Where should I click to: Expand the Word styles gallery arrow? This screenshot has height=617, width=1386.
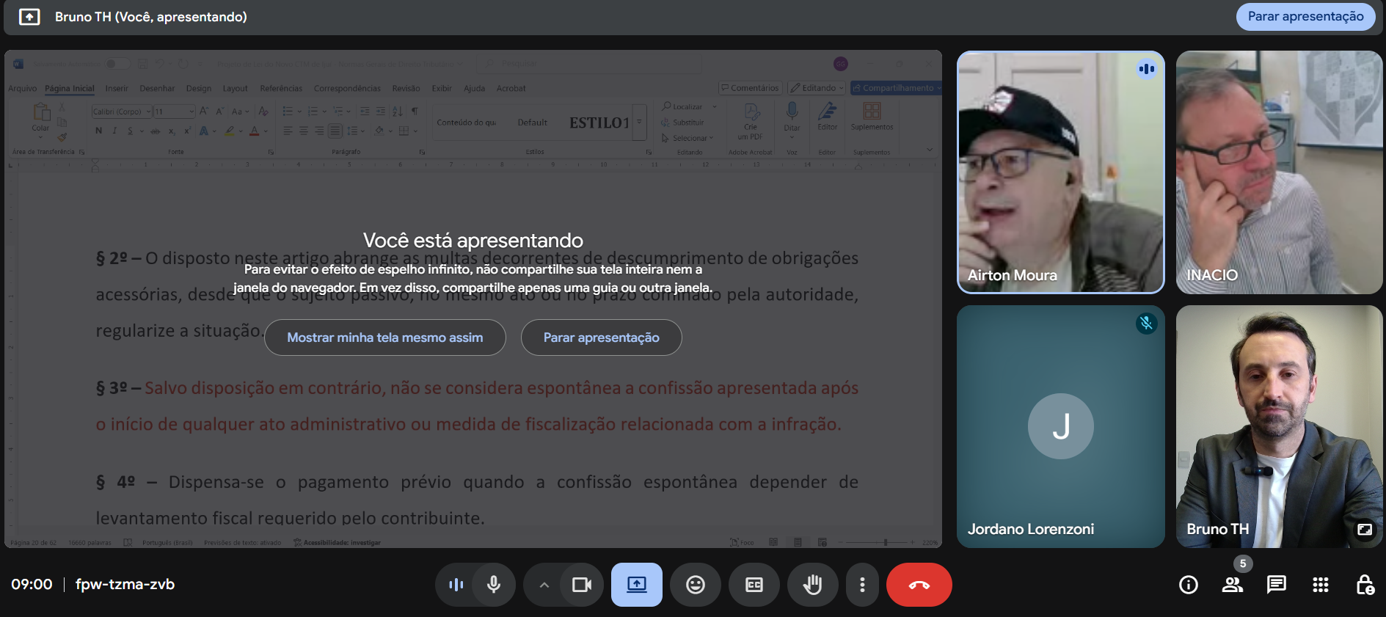coord(639,122)
